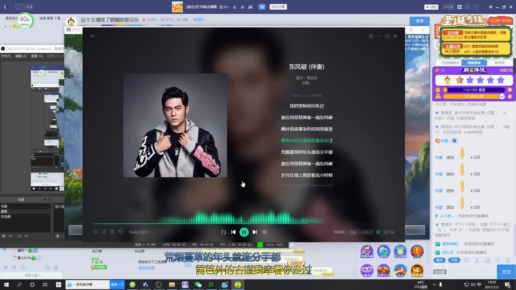The height and width of the screenshot is (290, 516).
Task: Open the 标准 sound quality dropdown
Action: click(x=355, y=232)
